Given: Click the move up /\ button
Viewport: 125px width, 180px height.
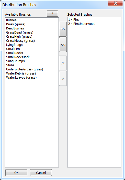Looking at the screenshot, I should tap(63, 63).
